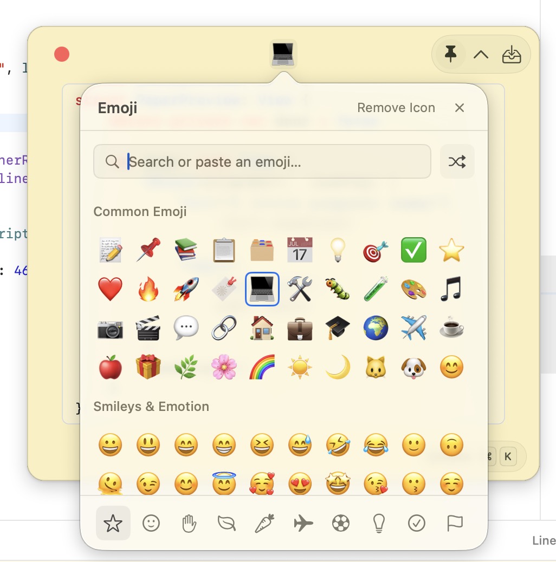Screen dimensions: 556x562
Task: Select the red apple emoji
Action: pos(111,367)
